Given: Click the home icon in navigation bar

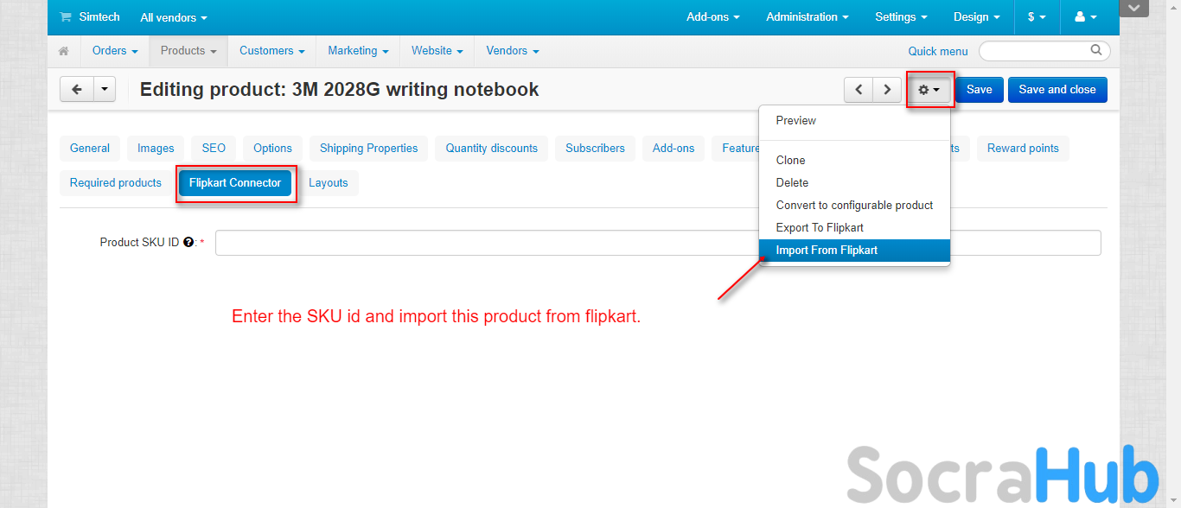Looking at the screenshot, I should 63,51.
